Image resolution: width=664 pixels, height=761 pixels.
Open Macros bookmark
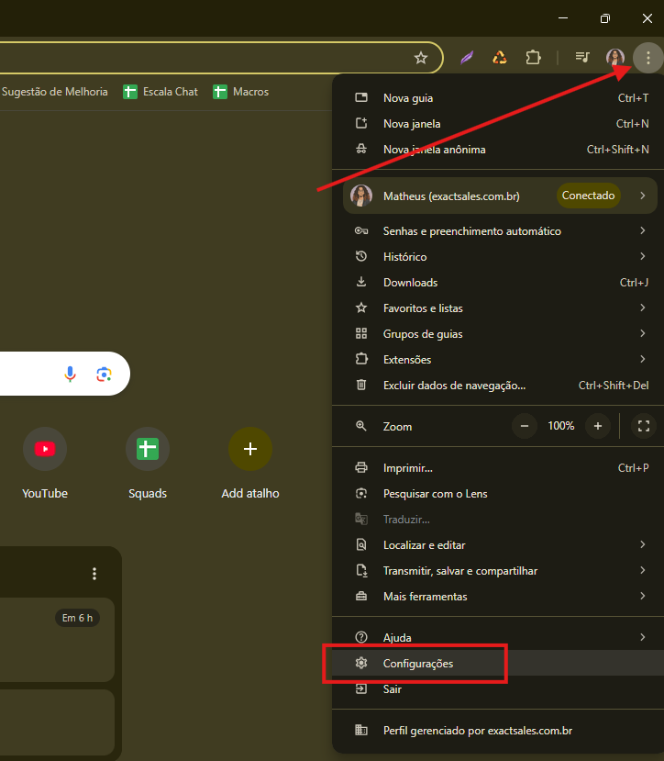pos(240,92)
